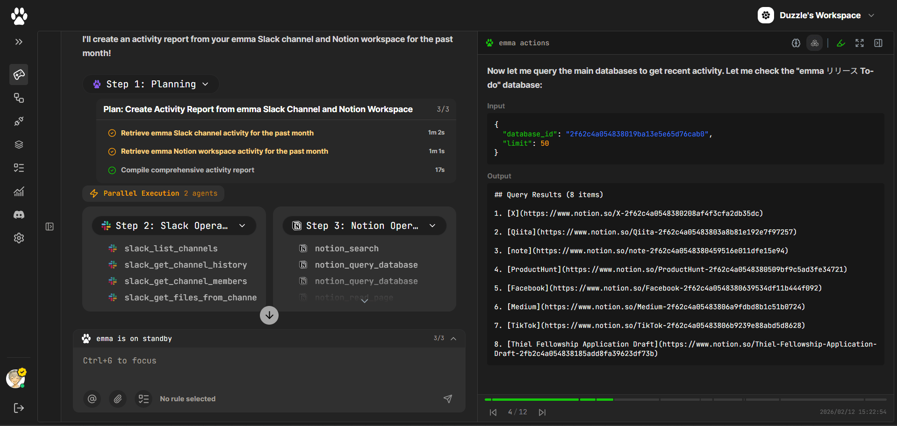The height and width of the screenshot is (426, 897).
Task: Click the Discord icon in the left sidebar
Action: coord(19,215)
